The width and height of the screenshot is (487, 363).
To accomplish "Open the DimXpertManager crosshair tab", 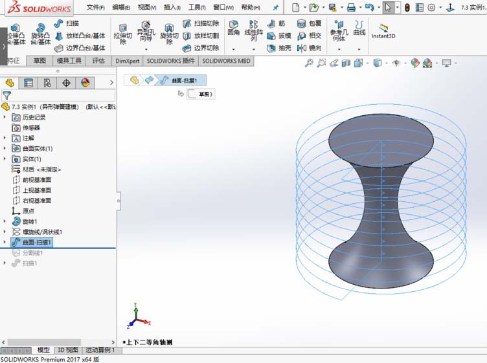I will click(x=66, y=83).
